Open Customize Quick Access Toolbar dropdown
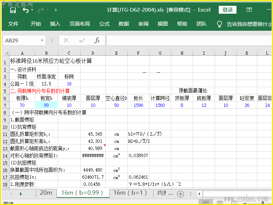The height and width of the screenshot is (205, 273). [56, 10]
